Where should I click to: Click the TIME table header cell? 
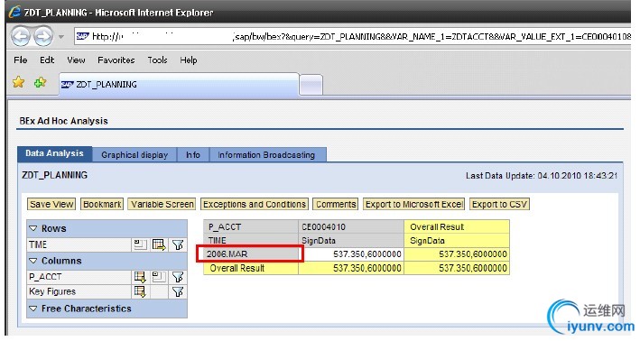tap(251, 241)
